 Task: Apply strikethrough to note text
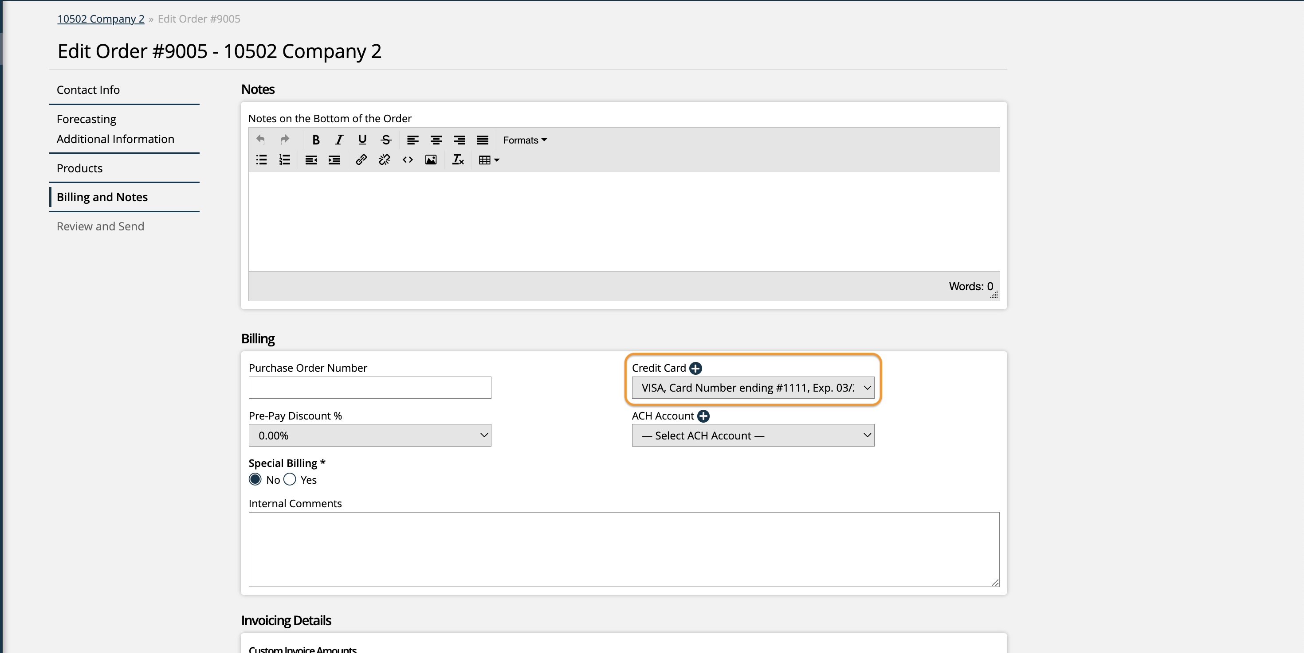point(385,140)
